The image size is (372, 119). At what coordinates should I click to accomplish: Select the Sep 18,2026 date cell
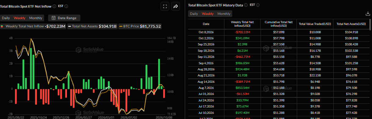tap(206, 51)
